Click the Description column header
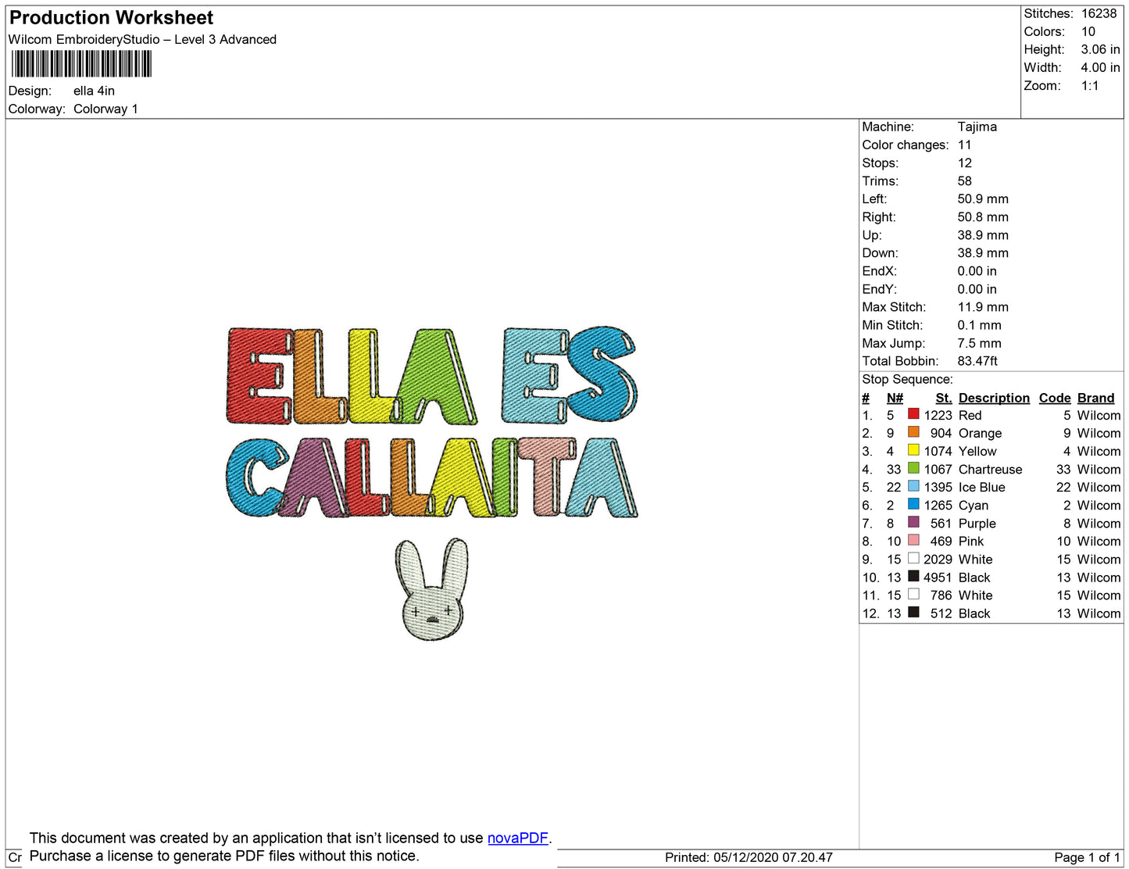1129x869 pixels. 993,398
